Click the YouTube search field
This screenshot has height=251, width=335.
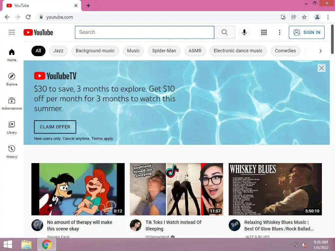click(144, 32)
